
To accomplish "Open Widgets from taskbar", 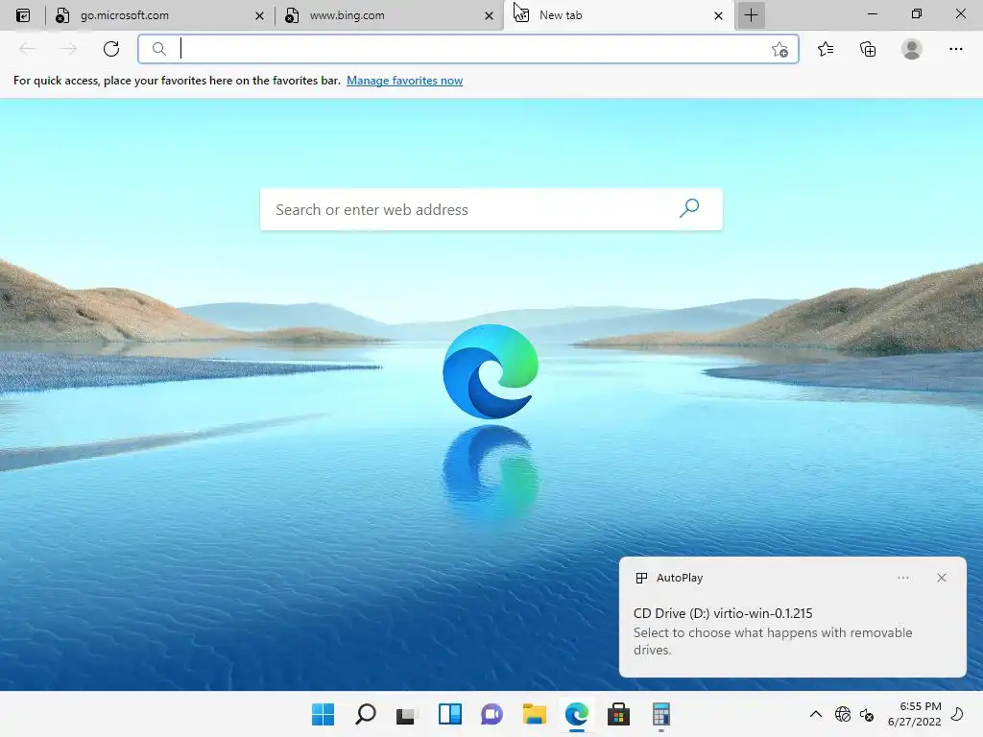I will (449, 714).
